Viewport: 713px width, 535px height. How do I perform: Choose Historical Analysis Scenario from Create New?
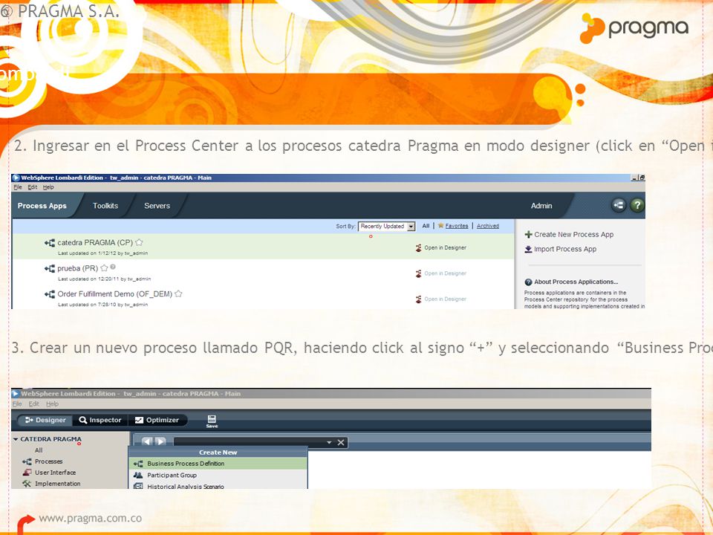[218, 486]
